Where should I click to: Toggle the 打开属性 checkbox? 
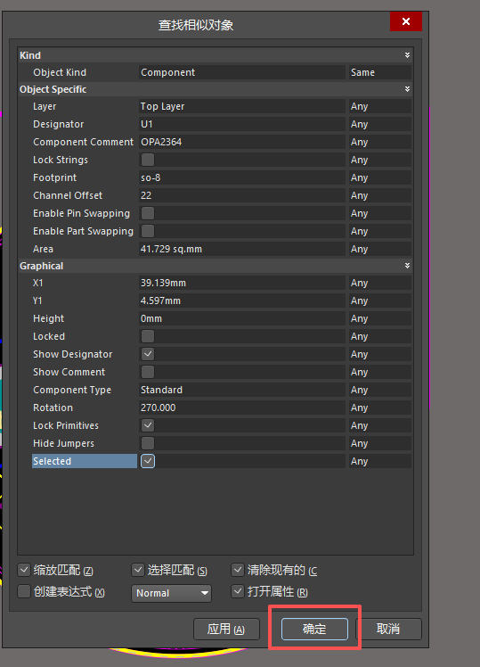point(238,591)
